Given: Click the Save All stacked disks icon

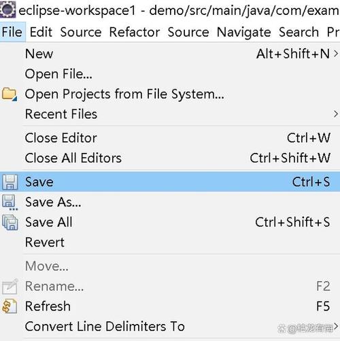Looking at the screenshot, I should coord(10,222).
